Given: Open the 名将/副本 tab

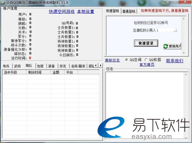Looking at the screenshot, I should pyautogui.click(x=78, y=66).
